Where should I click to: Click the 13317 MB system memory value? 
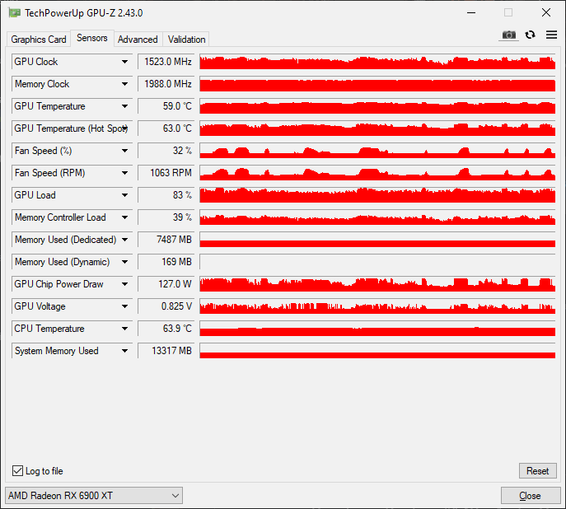pos(166,351)
